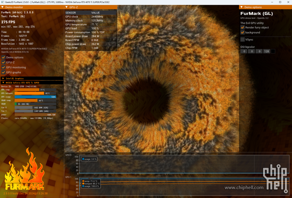Disable the GPU monitoring checkbox
The image size is (292, 198).
click(x=3, y=67)
